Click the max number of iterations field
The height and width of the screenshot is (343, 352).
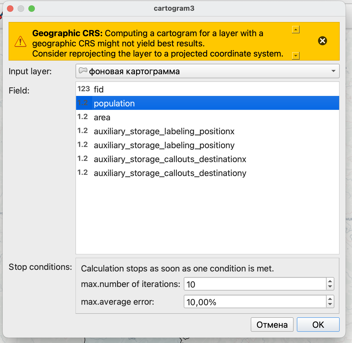(x=254, y=284)
